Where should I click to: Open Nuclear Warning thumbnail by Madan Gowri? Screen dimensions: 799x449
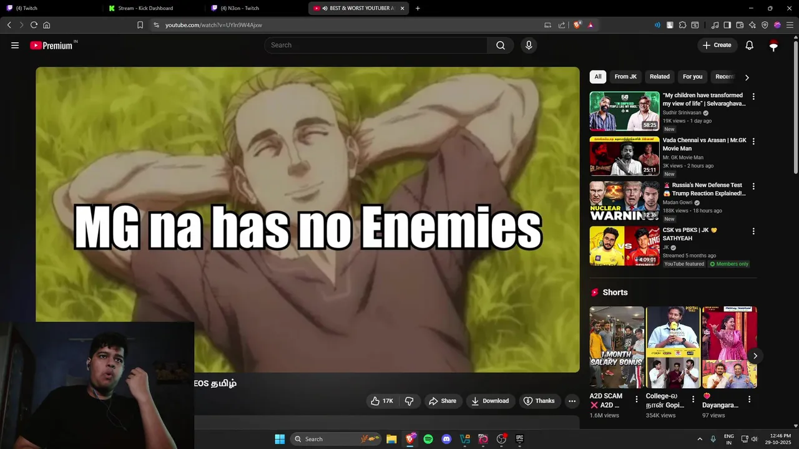pos(624,201)
